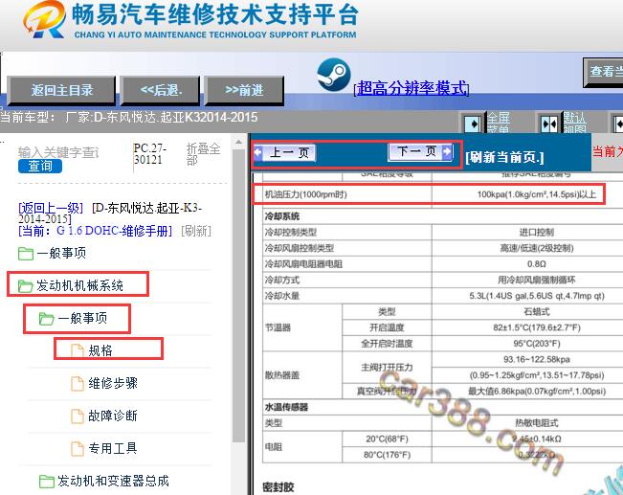The image size is (623, 495).
Task: Select the 故障诊断 tree page
Action: click(x=112, y=416)
